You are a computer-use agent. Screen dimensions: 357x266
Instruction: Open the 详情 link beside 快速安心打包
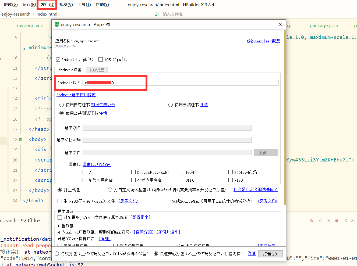tap(252, 254)
